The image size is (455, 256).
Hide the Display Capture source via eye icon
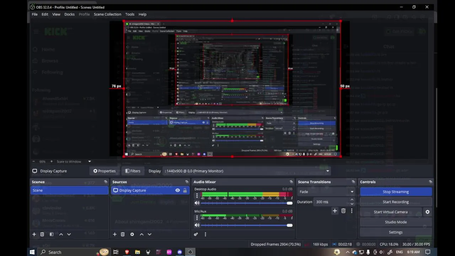[177, 190]
